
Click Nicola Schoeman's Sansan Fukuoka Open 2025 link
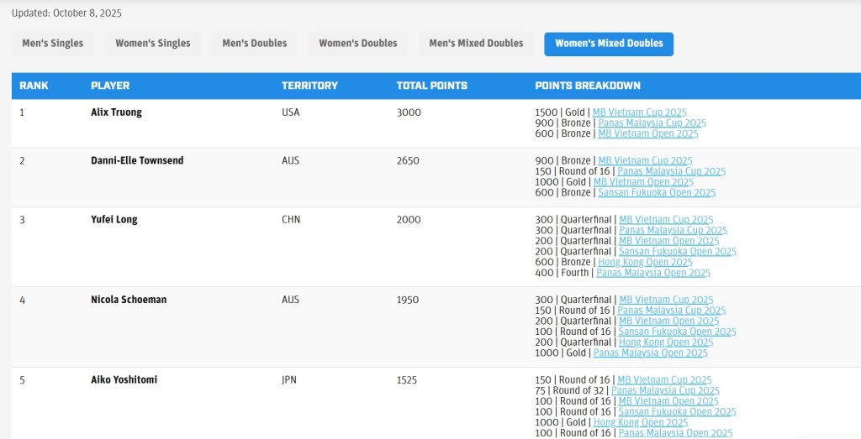pos(677,332)
